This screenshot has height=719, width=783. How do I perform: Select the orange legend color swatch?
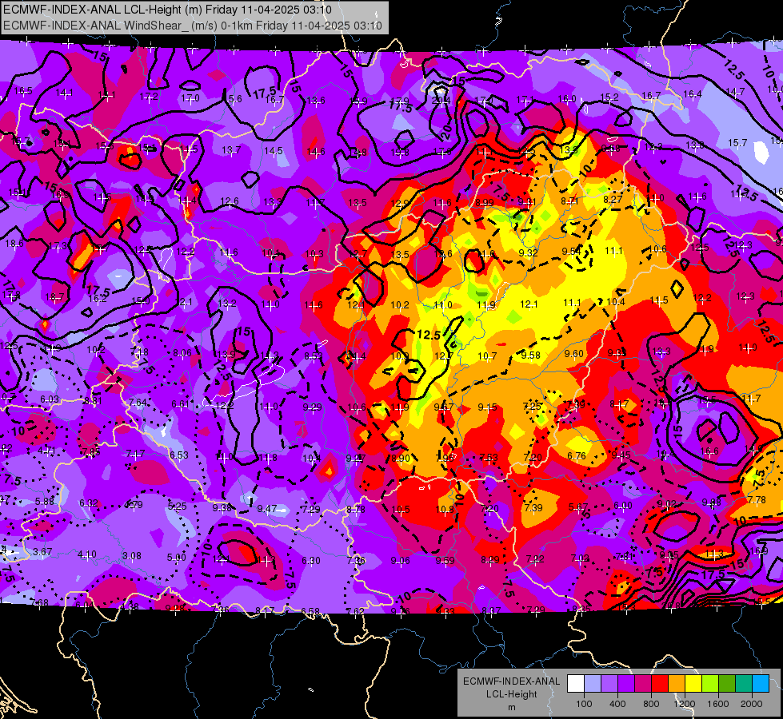[x=677, y=684]
